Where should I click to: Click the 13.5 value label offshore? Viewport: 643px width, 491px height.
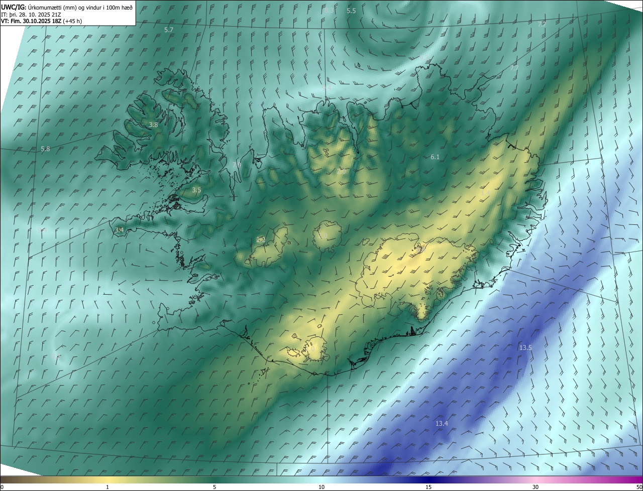point(525,348)
